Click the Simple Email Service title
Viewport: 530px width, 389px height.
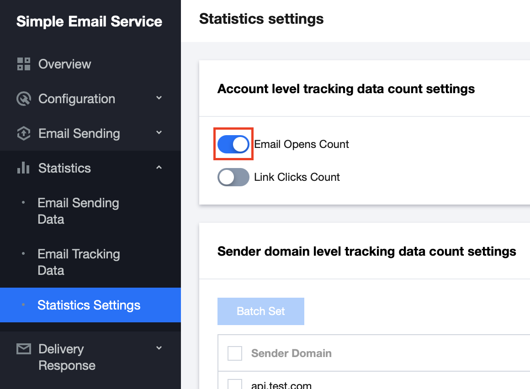[89, 21]
